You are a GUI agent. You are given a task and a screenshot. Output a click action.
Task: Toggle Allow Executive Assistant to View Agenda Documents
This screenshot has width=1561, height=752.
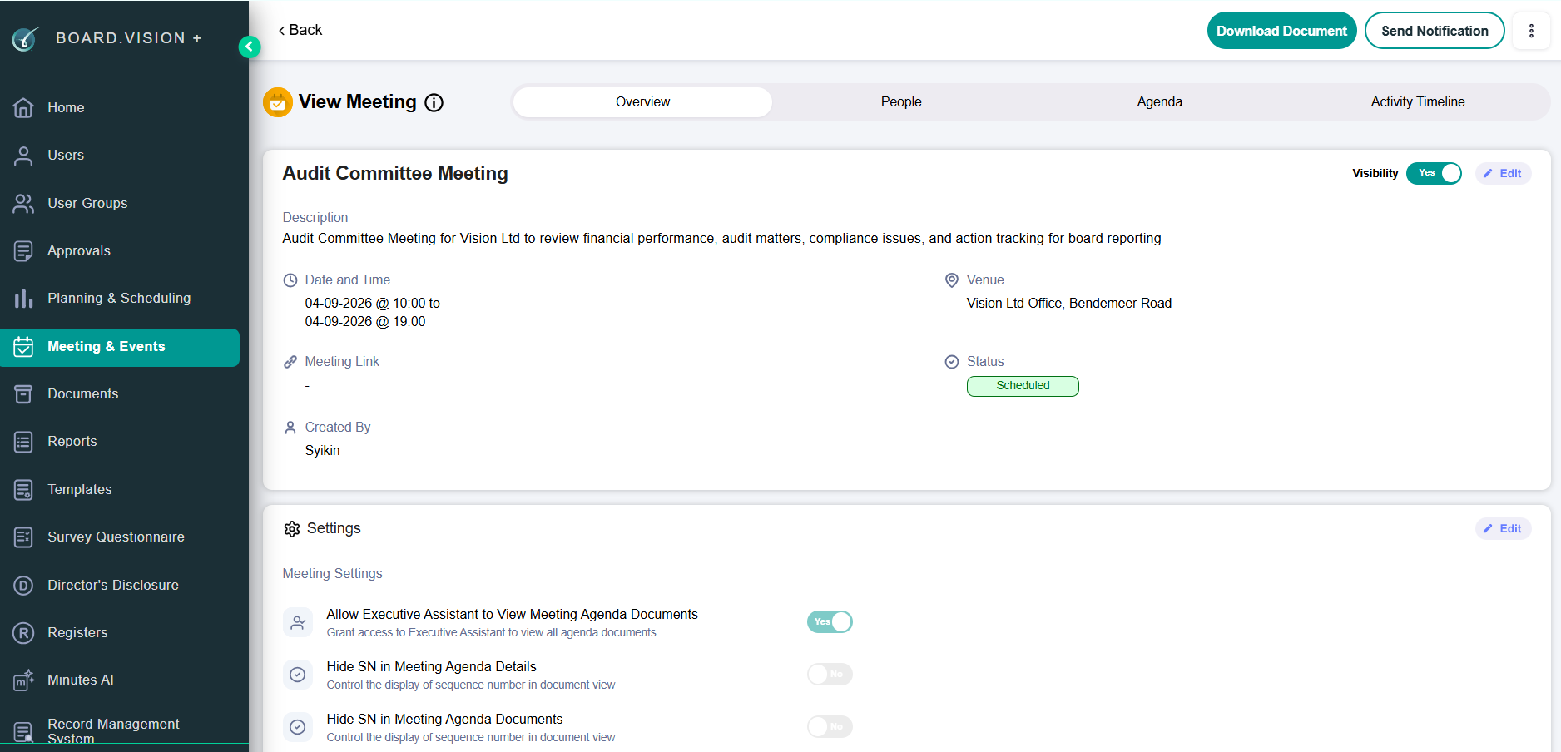tap(830, 621)
